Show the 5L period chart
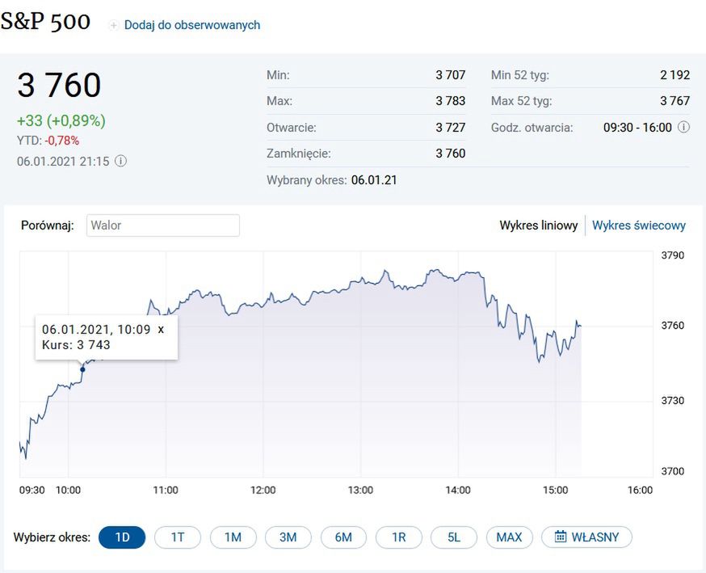 click(x=454, y=537)
